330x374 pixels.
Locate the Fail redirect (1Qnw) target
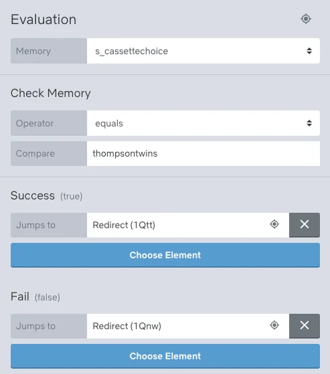(274, 325)
